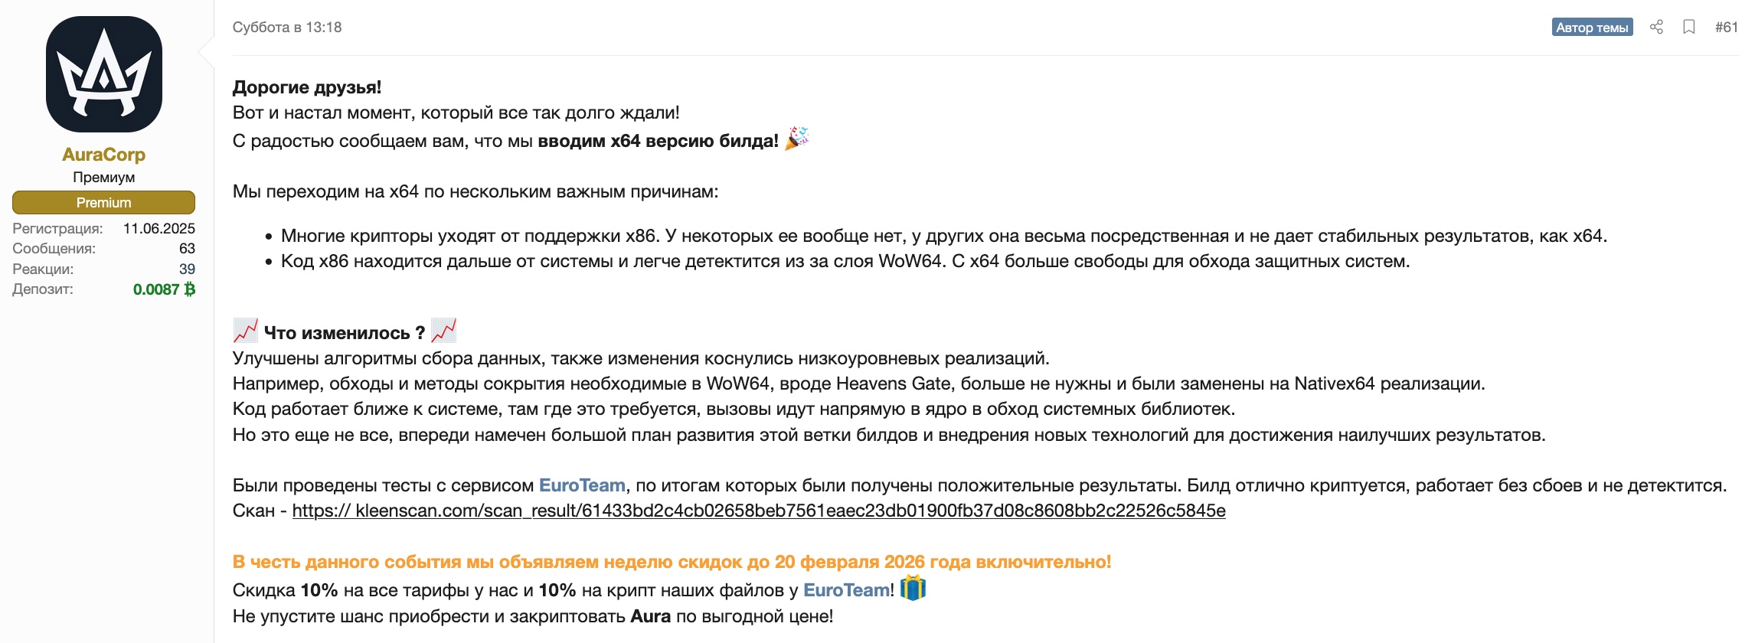Screen dimensions: 1755x643
Task: Open the post permalink #61
Action: click(1726, 28)
